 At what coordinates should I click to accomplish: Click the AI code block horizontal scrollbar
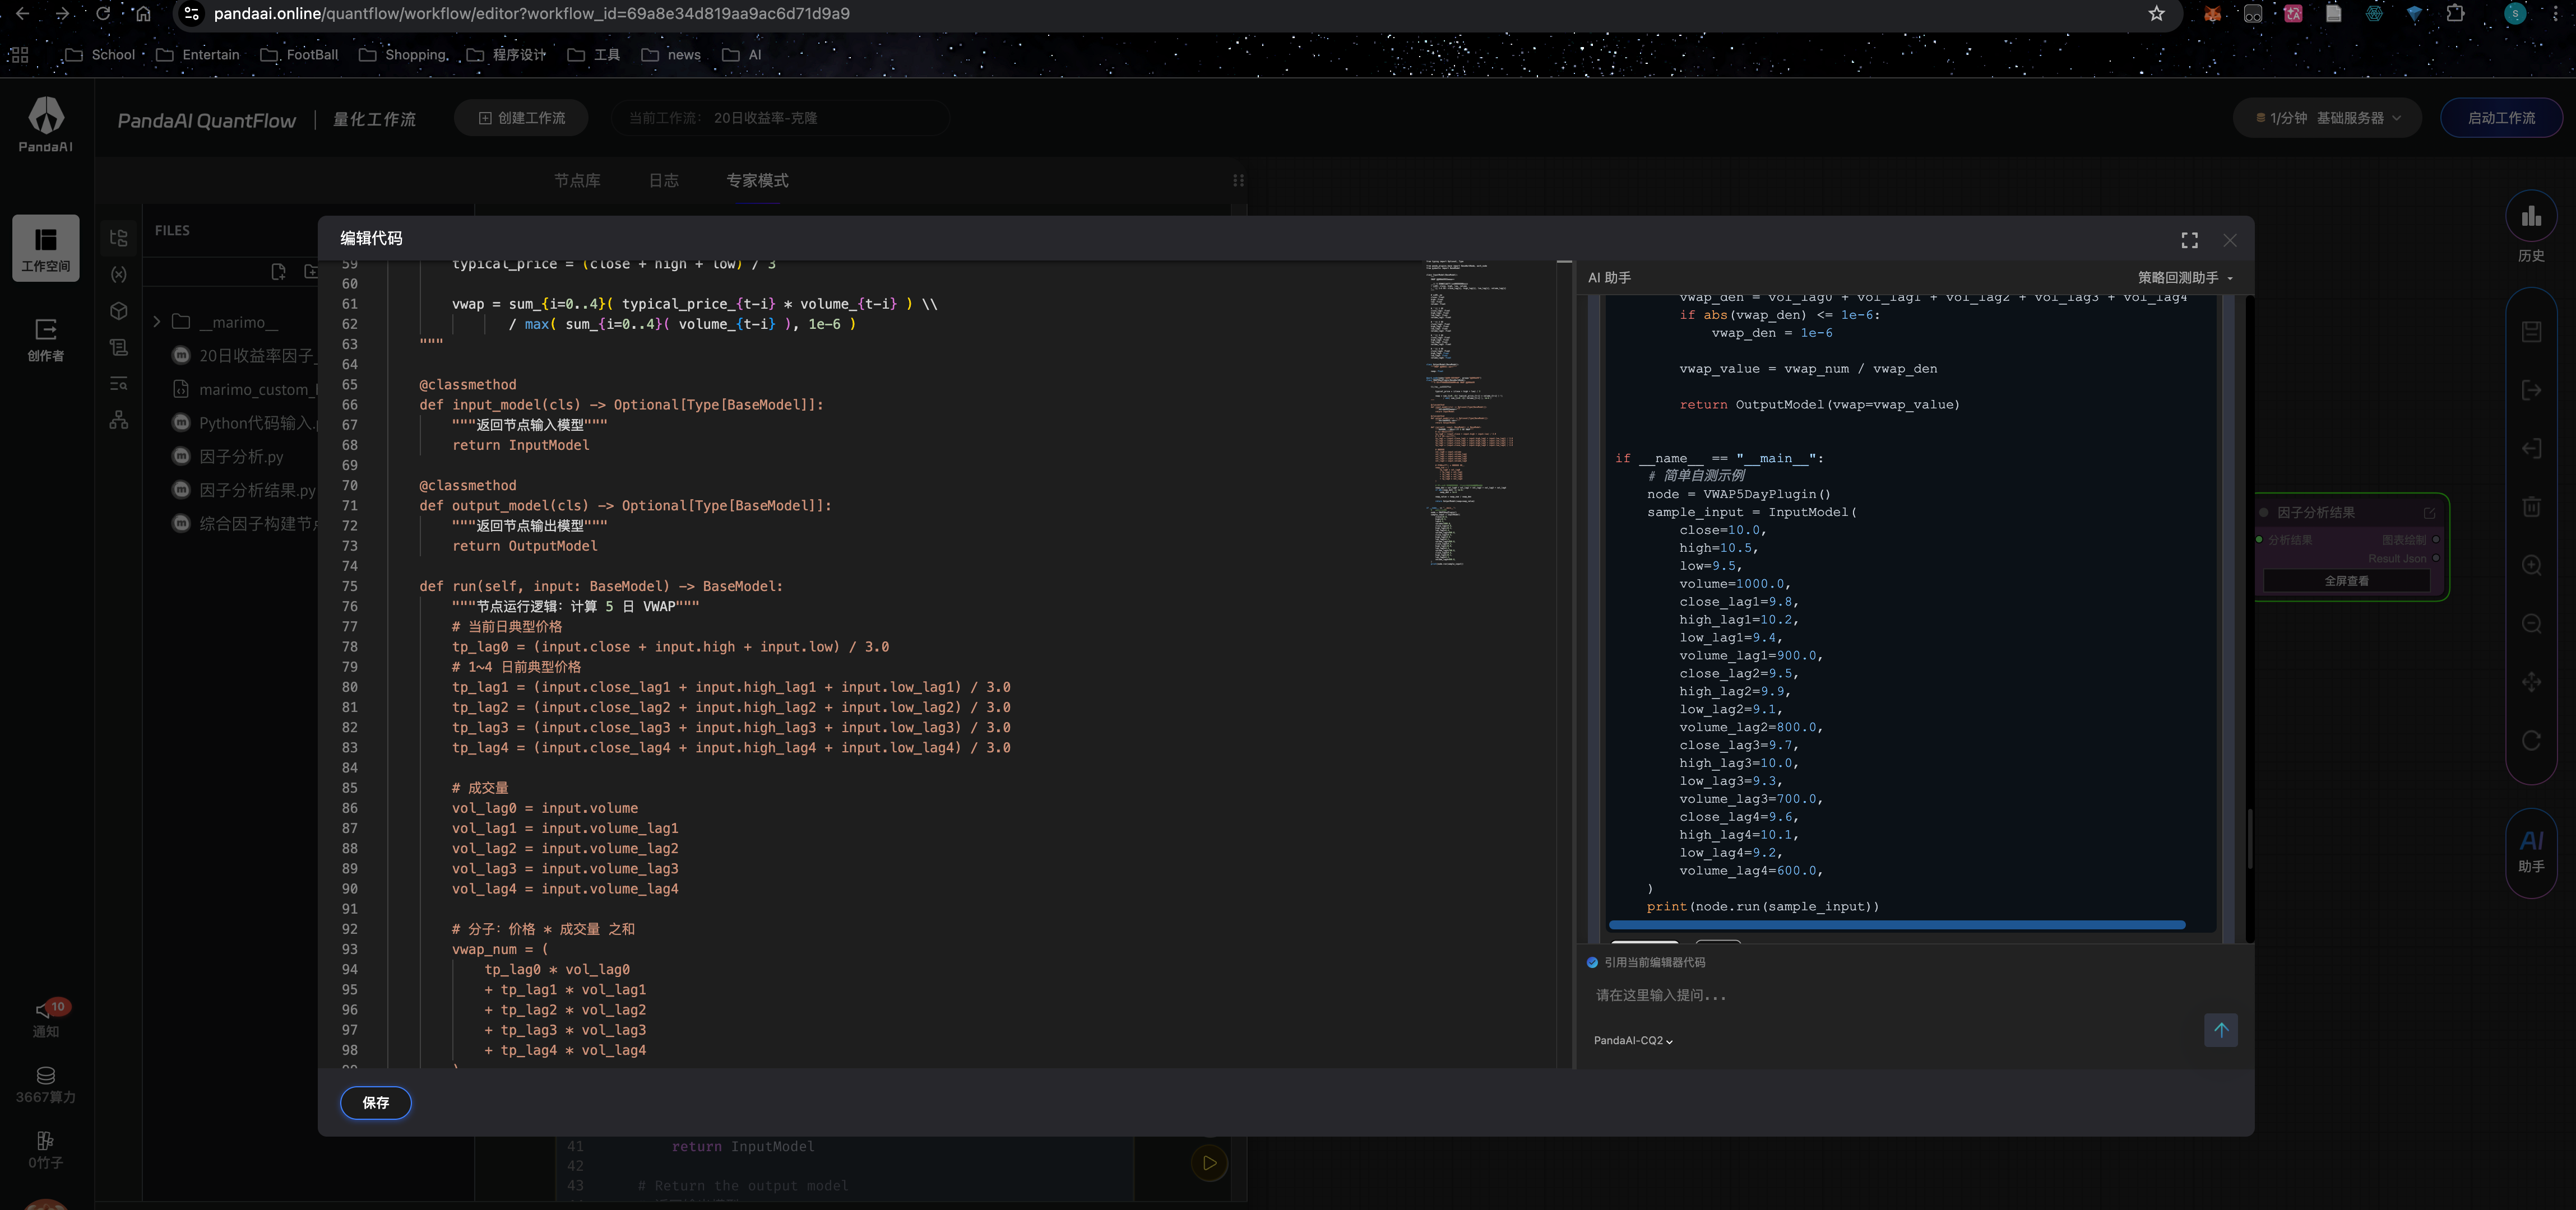1896,925
